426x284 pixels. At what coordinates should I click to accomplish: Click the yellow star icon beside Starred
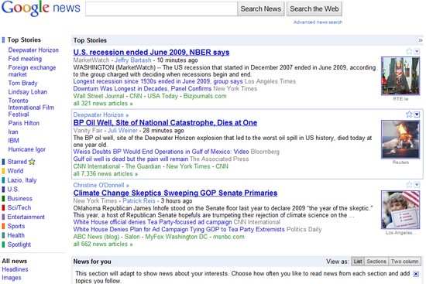[32, 162]
